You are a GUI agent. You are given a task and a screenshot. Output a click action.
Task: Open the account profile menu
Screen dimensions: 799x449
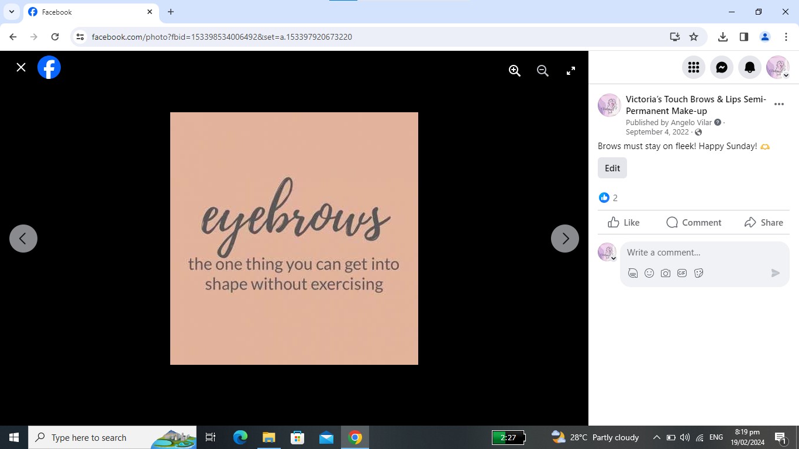click(x=778, y=67)
